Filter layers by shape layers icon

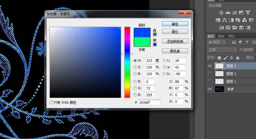tap(254, 42)
